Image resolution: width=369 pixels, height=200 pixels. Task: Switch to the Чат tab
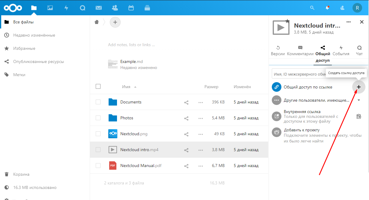tap(359, 51)
